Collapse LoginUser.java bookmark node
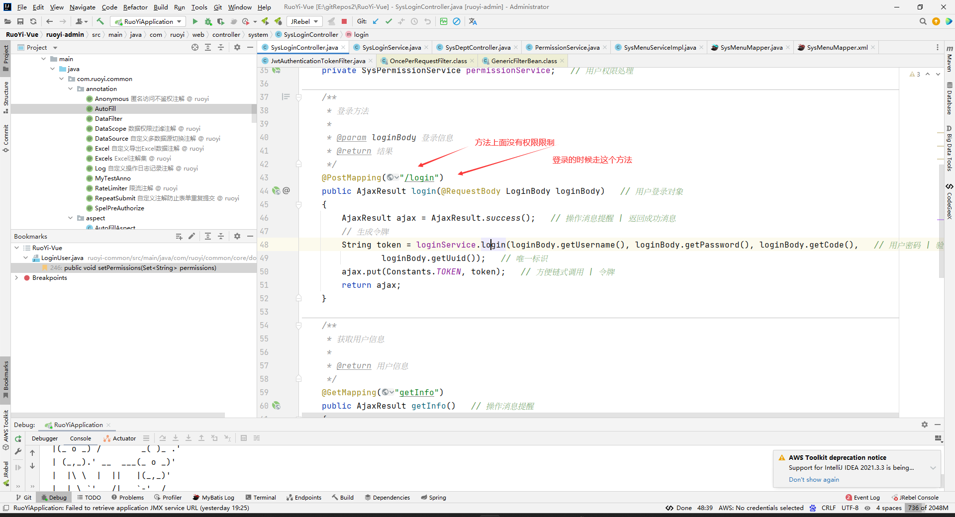This screenshot has width=955, height=517. (x=25, y=258)
